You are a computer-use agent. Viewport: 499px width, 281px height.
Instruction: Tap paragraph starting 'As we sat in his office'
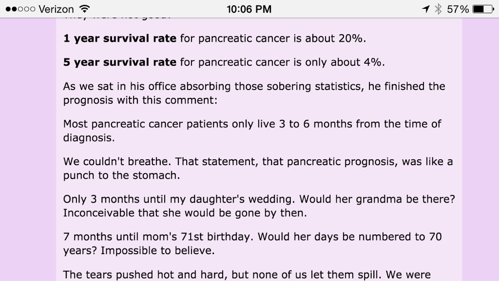click(x=254, y=93)
